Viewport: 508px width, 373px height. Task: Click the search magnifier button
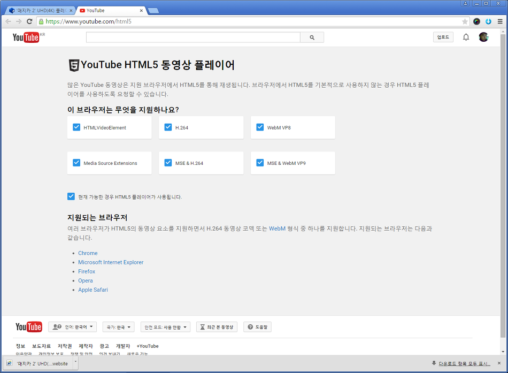coord(312,37)
